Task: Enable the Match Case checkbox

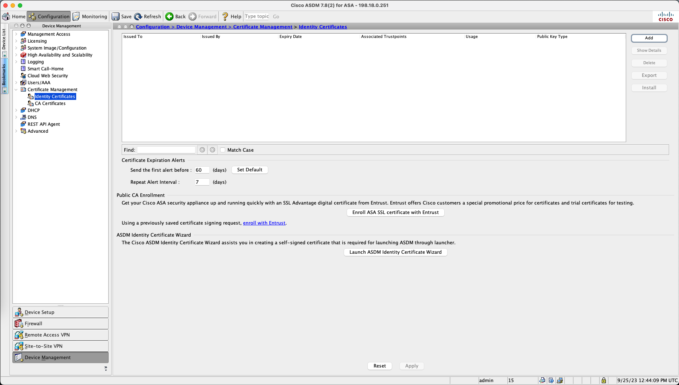Action: pyautogui.click(x=223, y=150)
